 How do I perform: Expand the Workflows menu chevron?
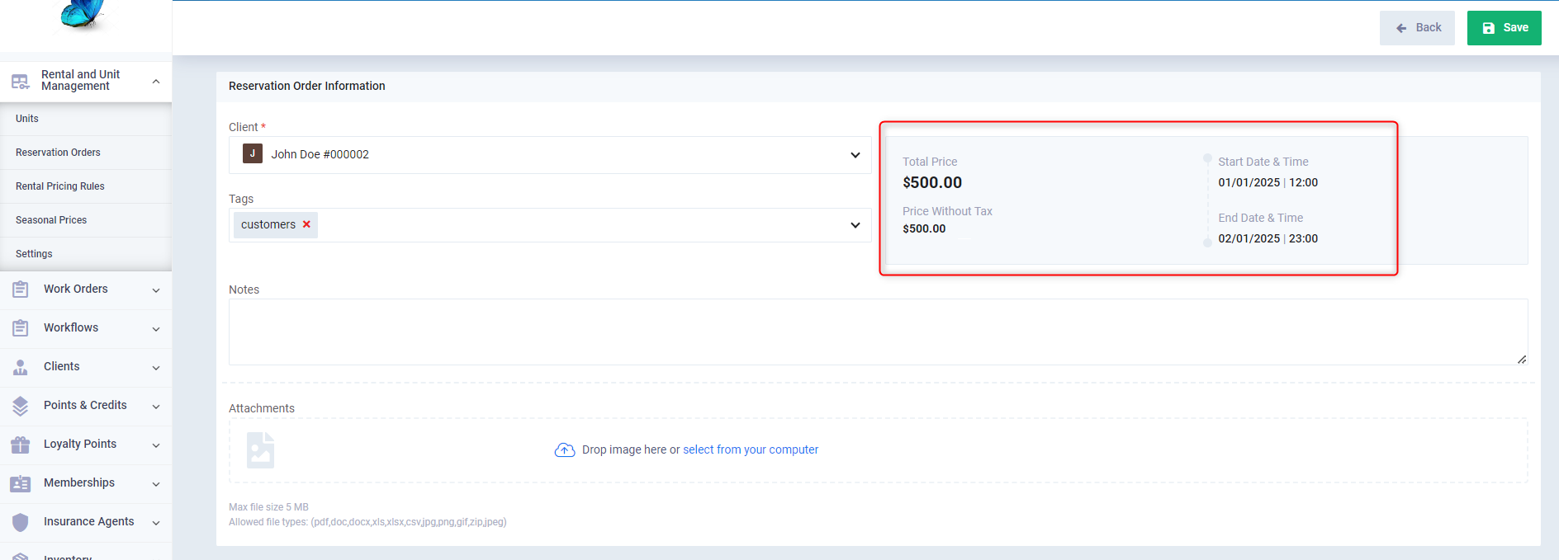coord(156,329)
